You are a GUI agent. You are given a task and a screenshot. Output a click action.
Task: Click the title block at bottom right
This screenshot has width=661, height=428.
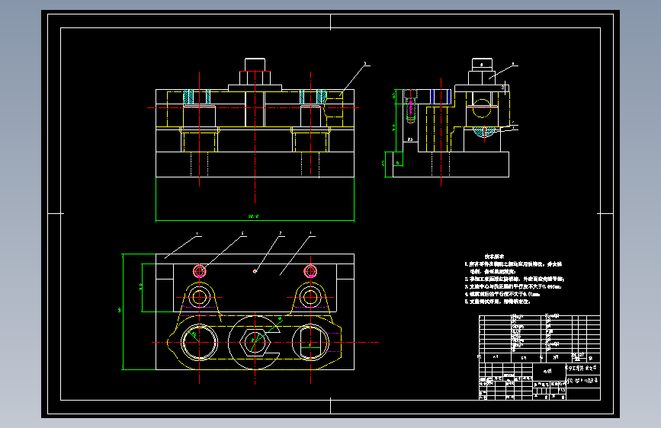539,382
